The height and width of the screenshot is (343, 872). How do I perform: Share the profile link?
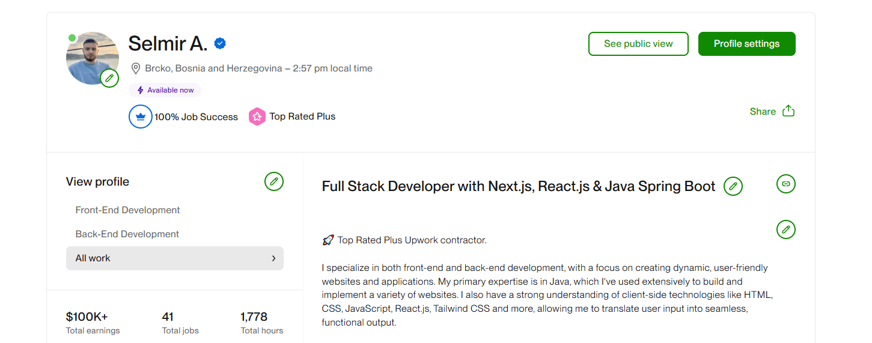coord(763,111)
